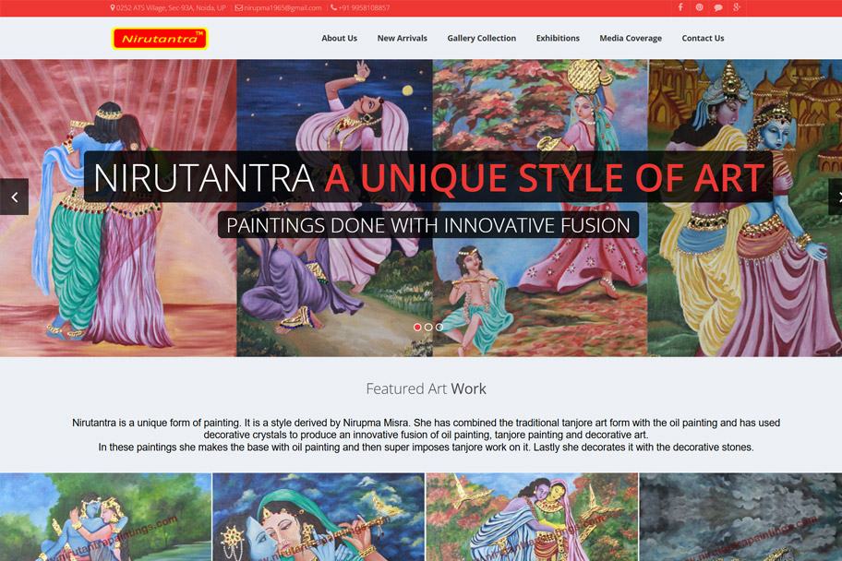The width and height of the screenshot is (842, 561).
Task: Open the Pinterest social icon
Action: pos(699,7)
